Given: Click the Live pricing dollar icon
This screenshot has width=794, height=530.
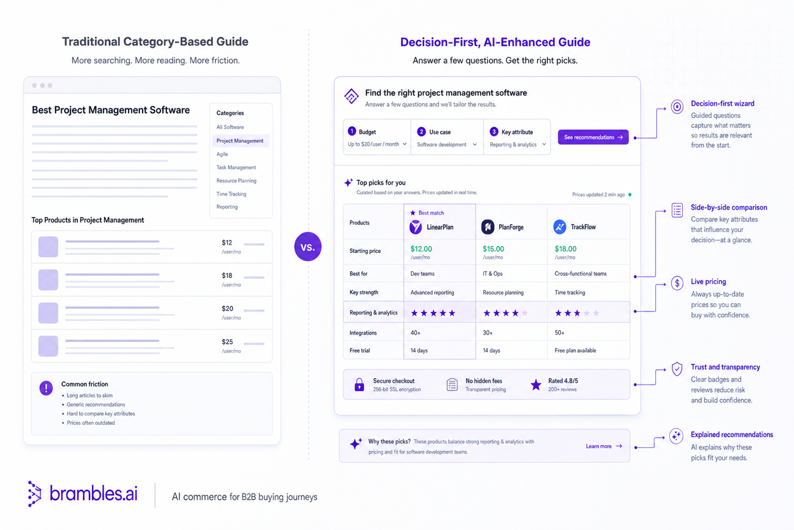Looking at the screenshot, I should point(677,284).
